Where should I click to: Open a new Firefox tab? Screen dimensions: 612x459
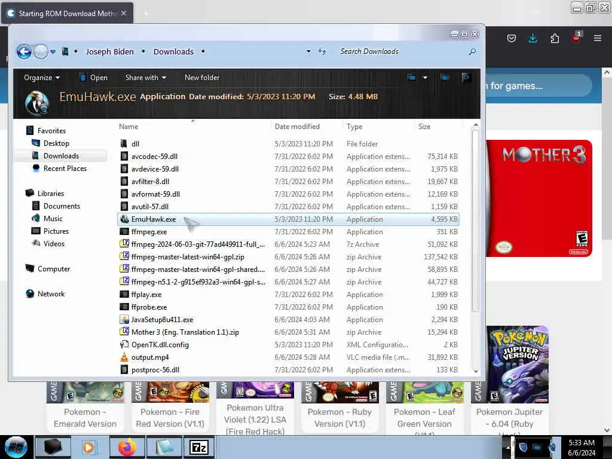(x=146, y=14)
